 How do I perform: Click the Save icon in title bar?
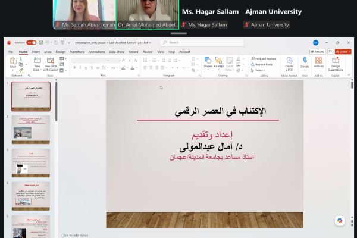(x=40, y=43)
